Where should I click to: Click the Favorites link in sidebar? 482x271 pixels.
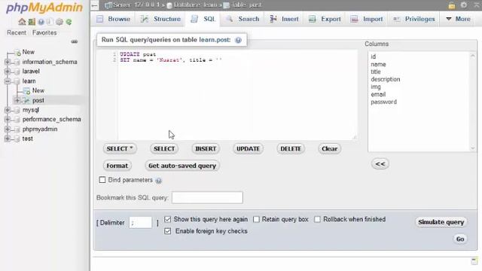coord(44,32)
